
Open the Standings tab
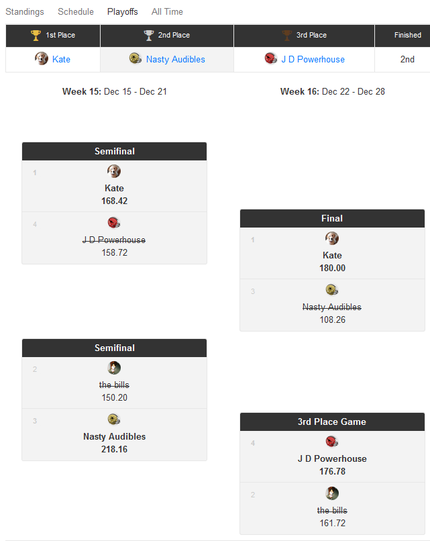point(25,11)
